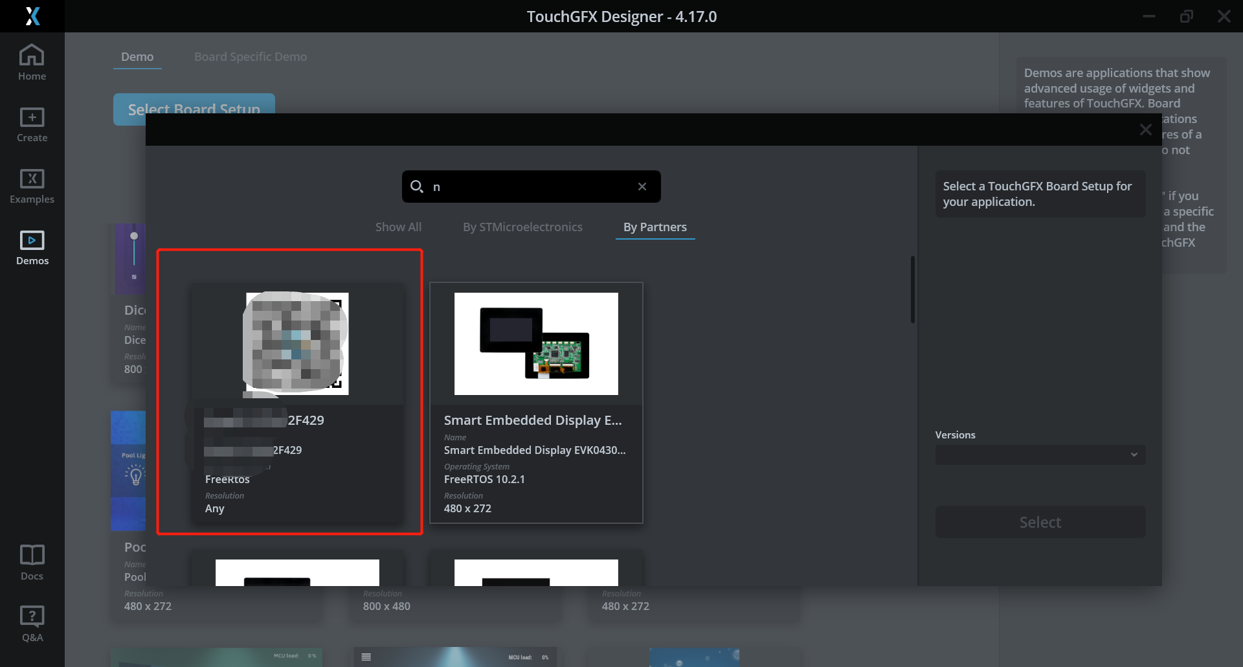Clear the search field using the X icon

642,187
